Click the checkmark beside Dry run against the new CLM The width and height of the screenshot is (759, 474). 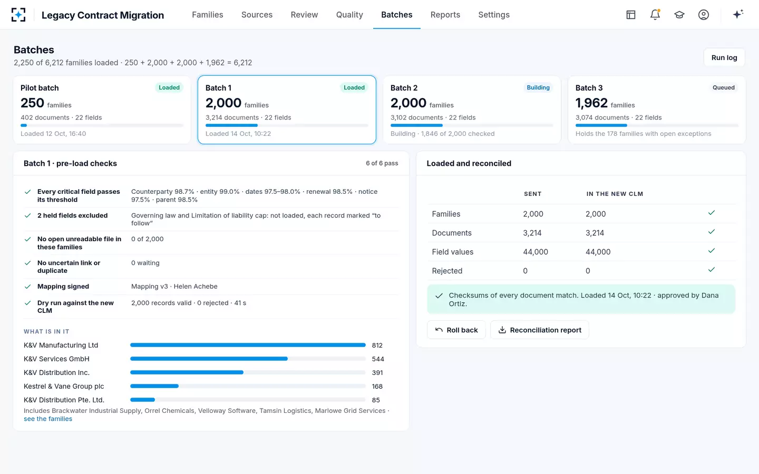coord(28,303)
